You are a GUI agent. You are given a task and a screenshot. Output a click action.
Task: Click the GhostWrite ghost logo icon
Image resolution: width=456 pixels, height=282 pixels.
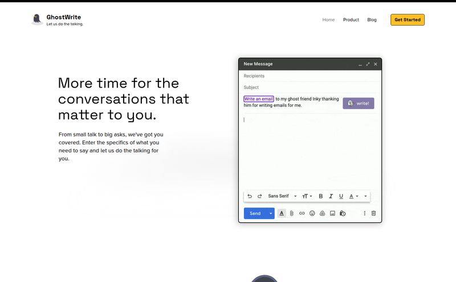point(37,19)
